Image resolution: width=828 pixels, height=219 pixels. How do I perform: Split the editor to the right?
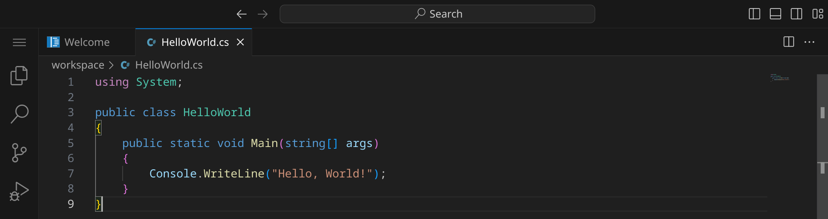click(788, 42)
